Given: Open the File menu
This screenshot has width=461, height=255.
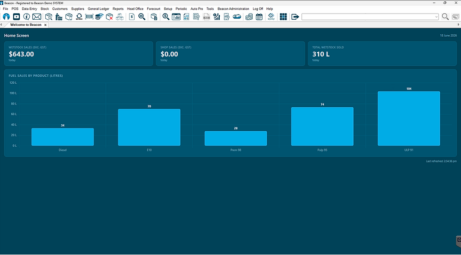Looking at the screenshot, I should 5,9.
